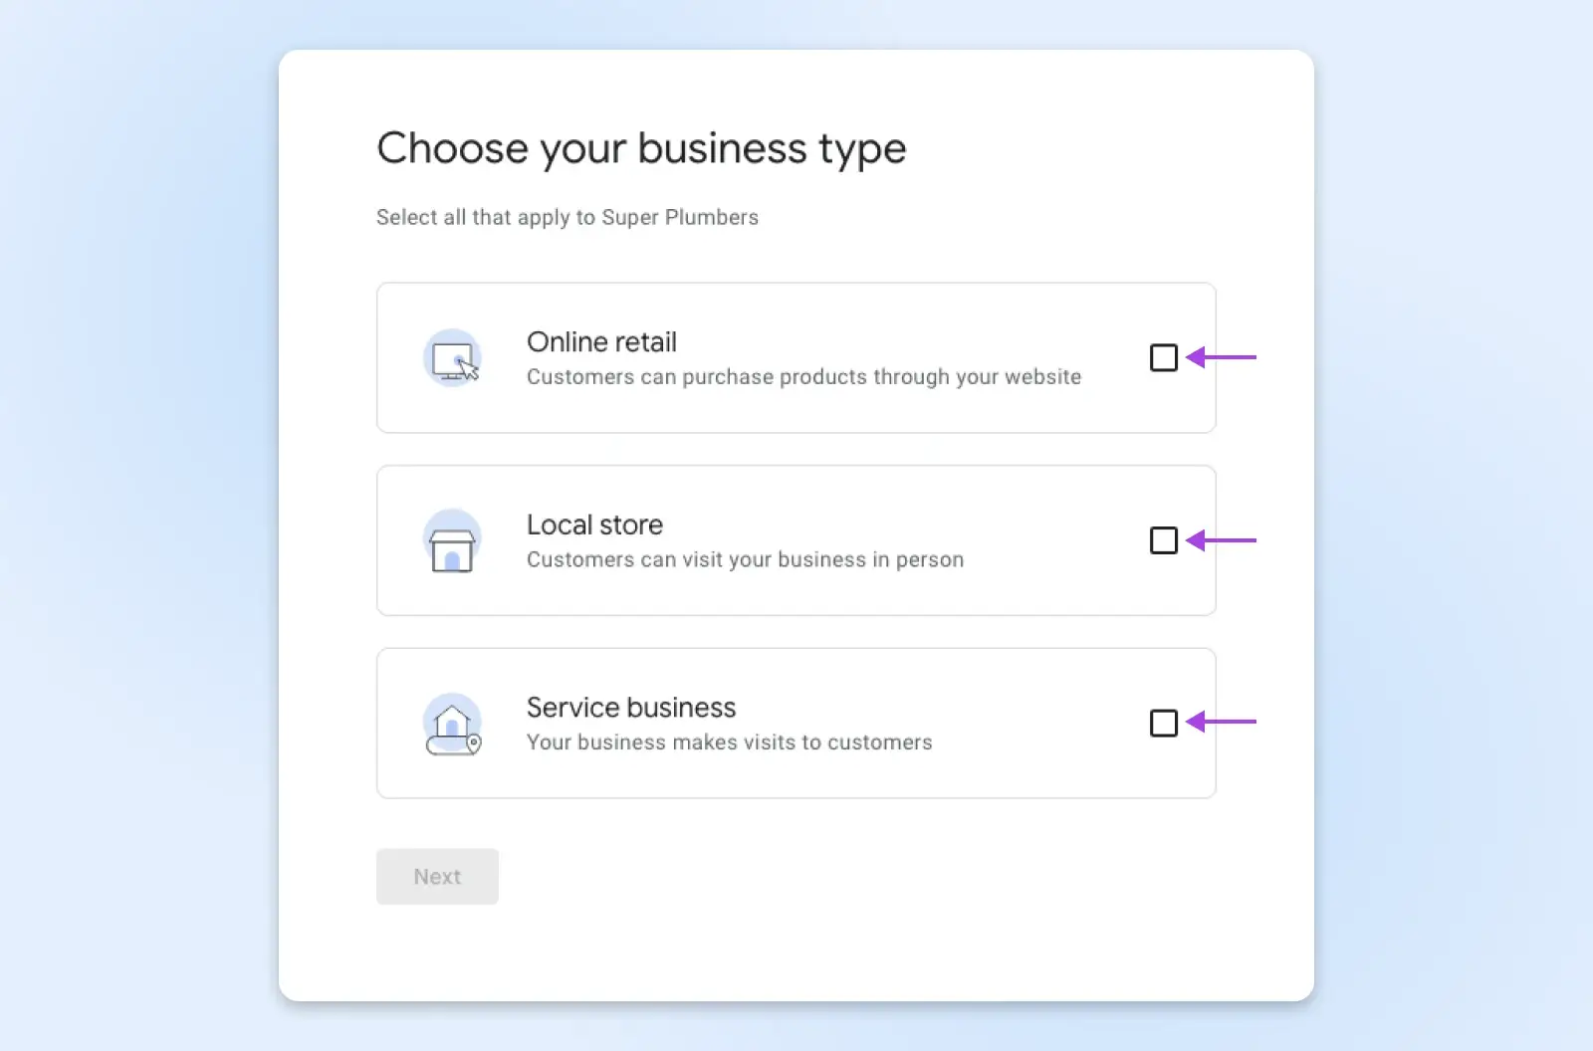
Task: Click the Online retail monitor icon
Action: tap(453, 359)
